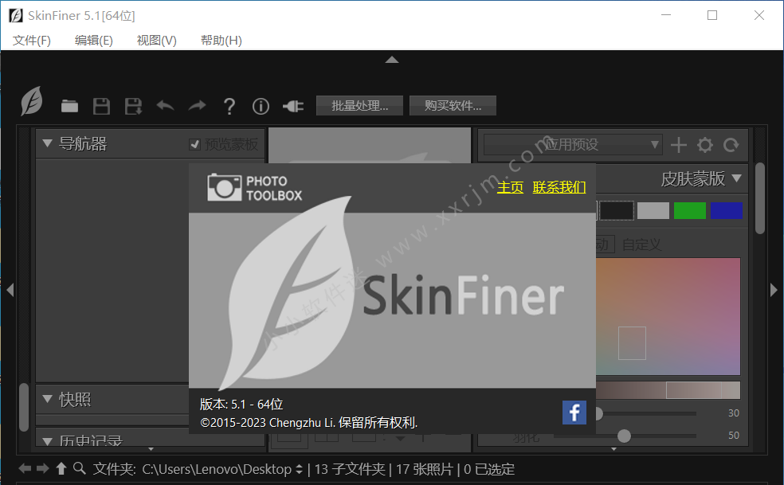The height and width of the screenshot is (485, 784).
Task: Open the 联系我们 contact link
Action: tap(559, 187)
